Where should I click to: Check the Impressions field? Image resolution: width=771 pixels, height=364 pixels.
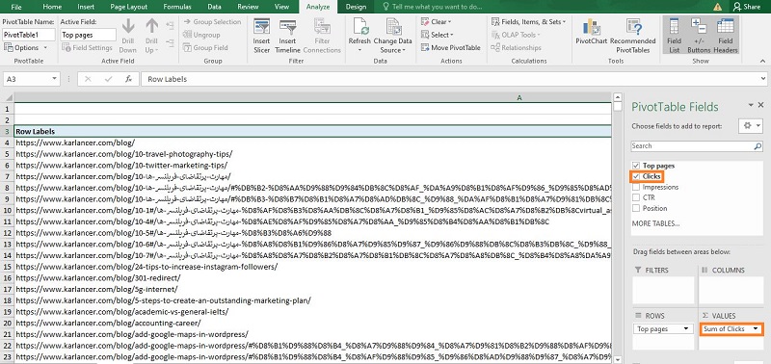[x=636, y=187]
